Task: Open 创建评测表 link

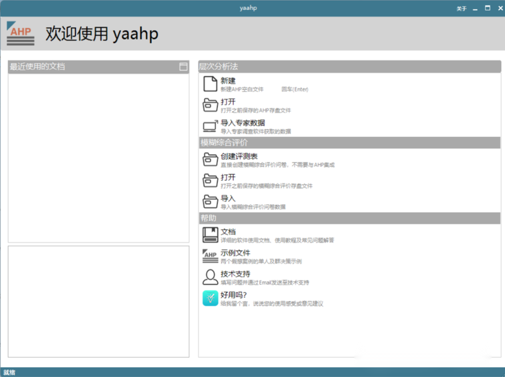Action: click(239, 156)
